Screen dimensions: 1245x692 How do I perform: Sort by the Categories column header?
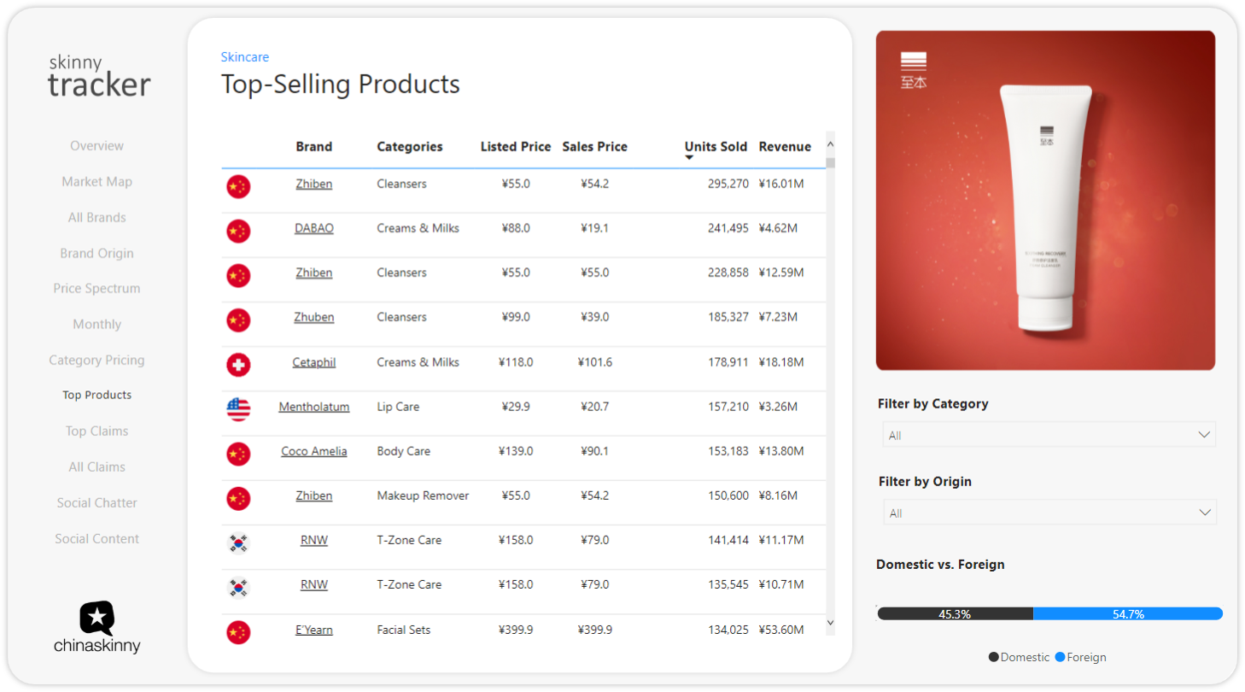coord(410,147)
